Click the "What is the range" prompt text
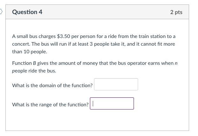 pyautogui.click(x=50, y=105)
